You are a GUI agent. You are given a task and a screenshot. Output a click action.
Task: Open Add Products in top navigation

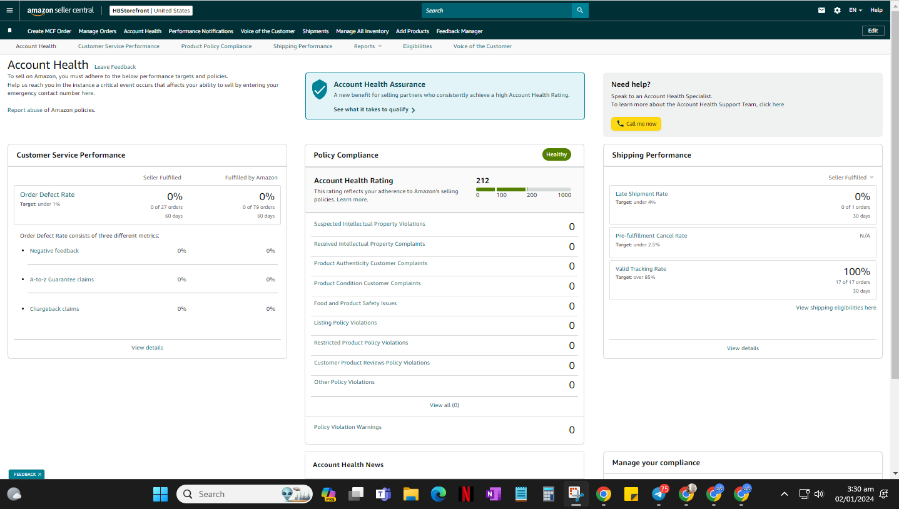(x=412, y=31)
